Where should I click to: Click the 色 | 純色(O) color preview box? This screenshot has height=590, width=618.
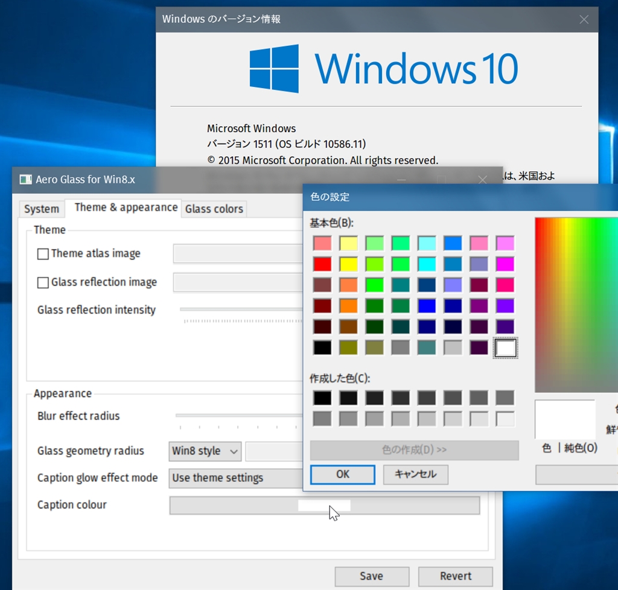(565, 419)
